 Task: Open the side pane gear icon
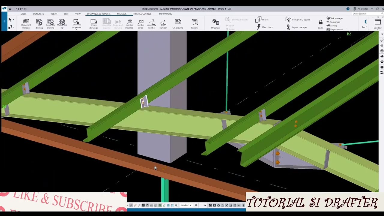click(382, 62)
